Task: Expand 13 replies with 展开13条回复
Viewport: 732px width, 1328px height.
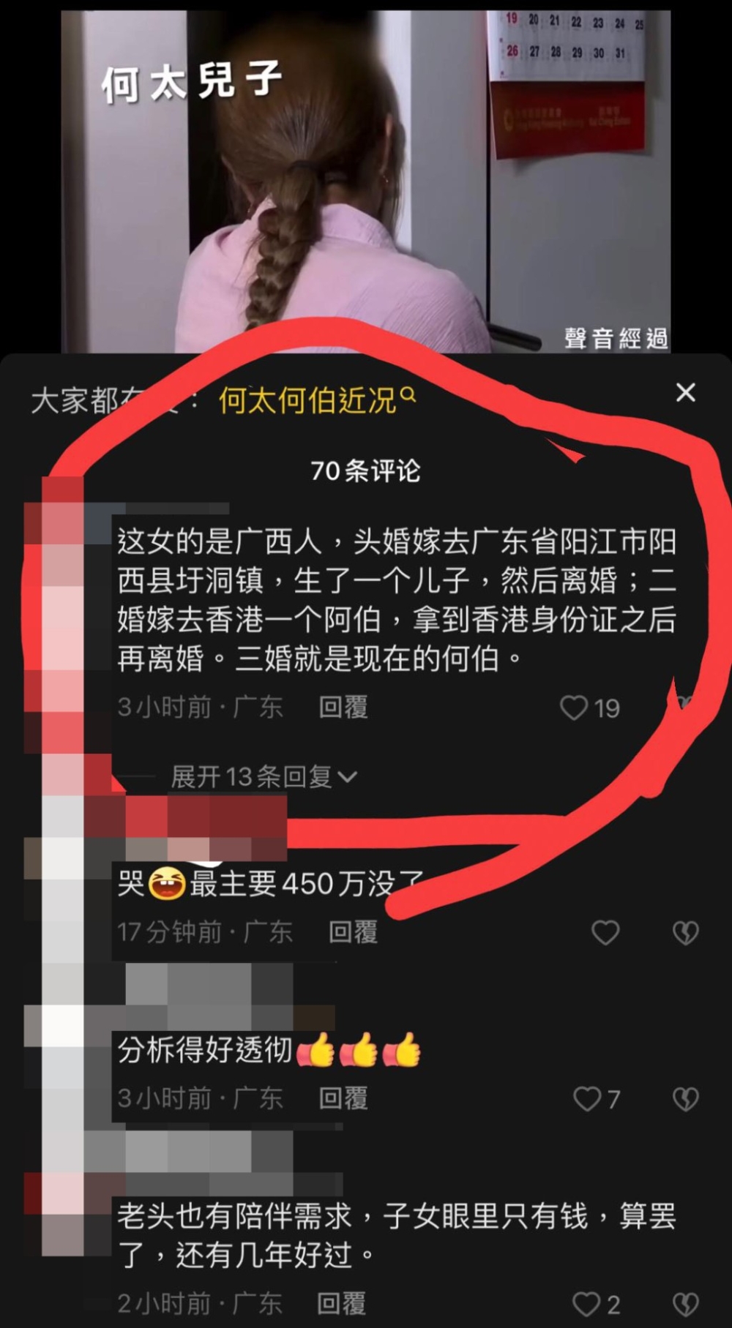Action: tap(264, 776)
